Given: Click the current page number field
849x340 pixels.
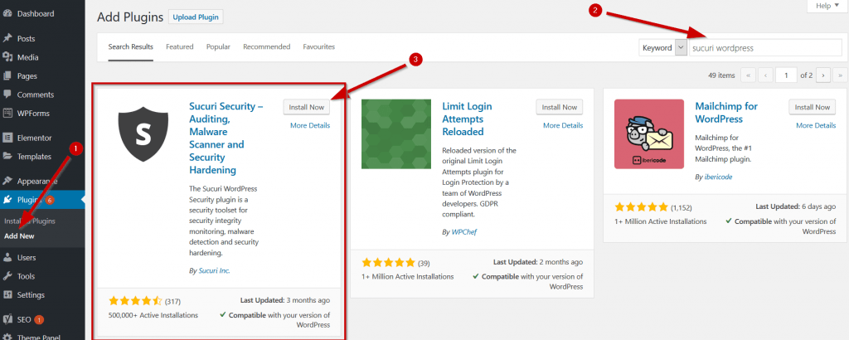Looking at the screenshot, I should [786, 75].
